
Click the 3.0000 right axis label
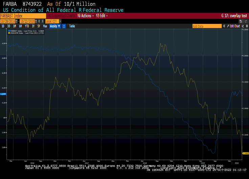(x=246, y=56)
